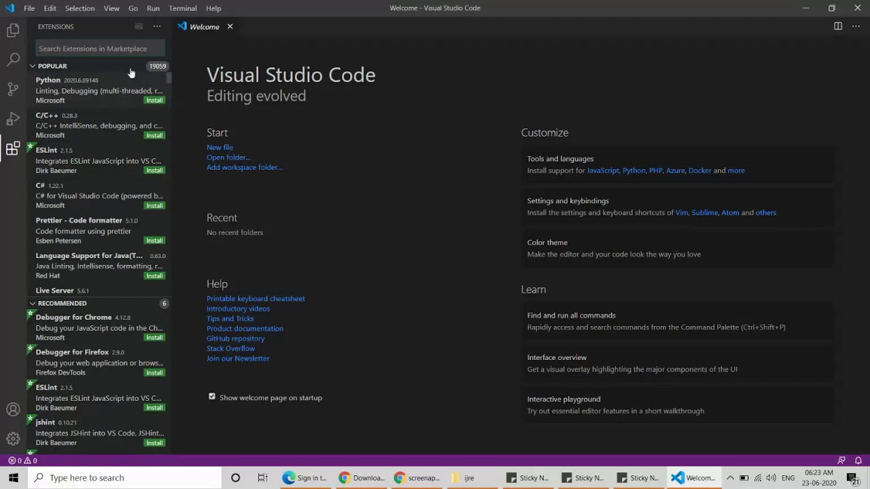Click the Popular extensions list scrollbar
870x489 pixels.
[169, 77]
